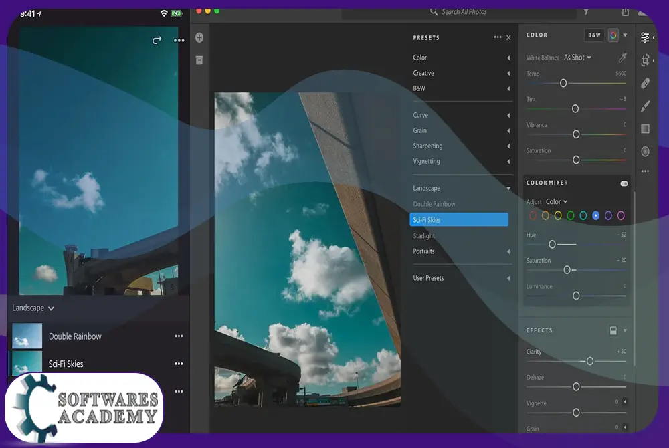Pick the white balance eyedropper
This screenshot has width=669, height=448.
(x=622, y=57)
